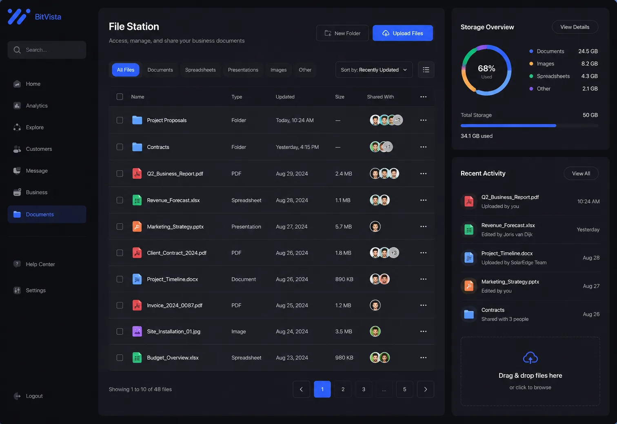The height and width of the screenshot is (424, 617).
Task: Click the list view toggle icon
Action: (426, 70)
